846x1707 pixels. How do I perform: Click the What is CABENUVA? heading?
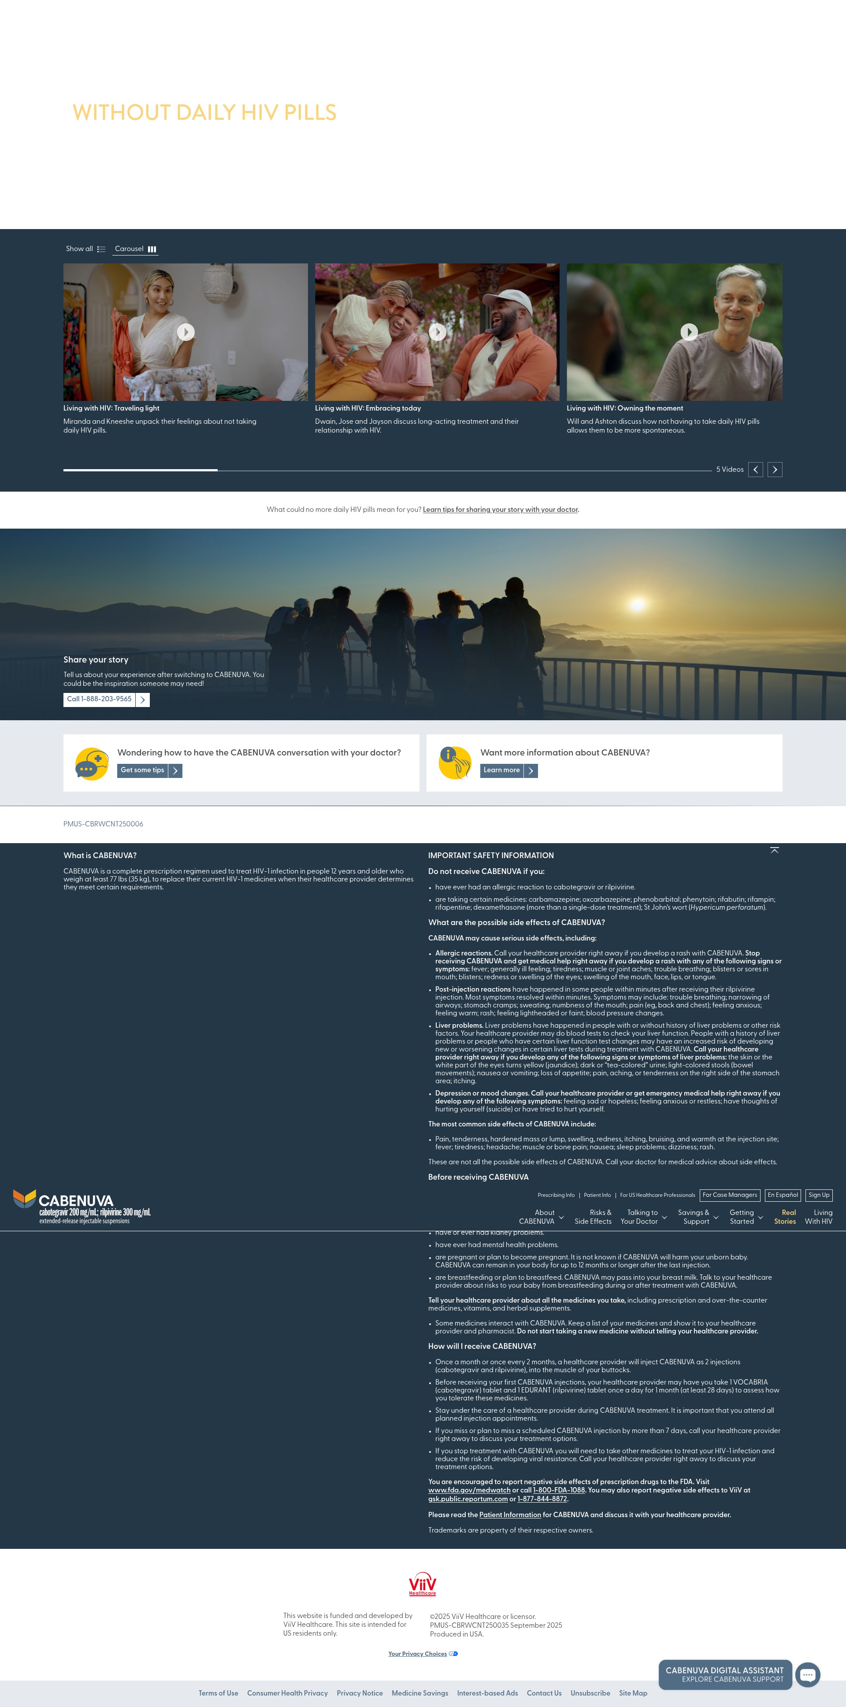100,856
